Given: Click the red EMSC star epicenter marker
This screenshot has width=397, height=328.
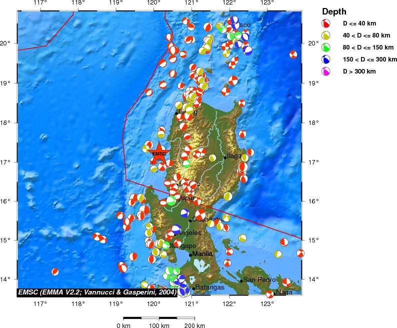Looking at the screenshot, I should point(159,153).
